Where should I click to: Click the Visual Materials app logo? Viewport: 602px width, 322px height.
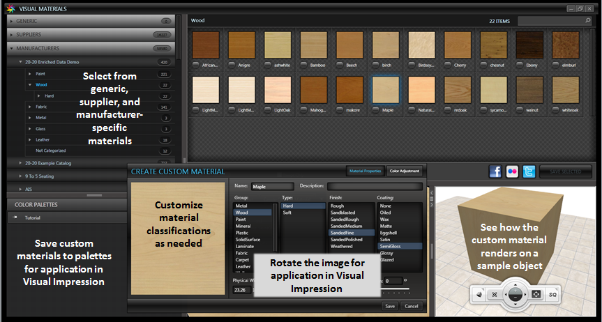coord(11,8)
